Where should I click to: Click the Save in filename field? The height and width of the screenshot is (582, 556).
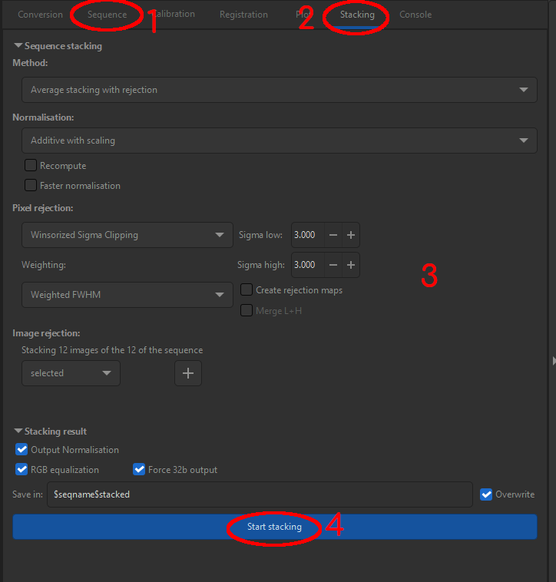(260, 494)
